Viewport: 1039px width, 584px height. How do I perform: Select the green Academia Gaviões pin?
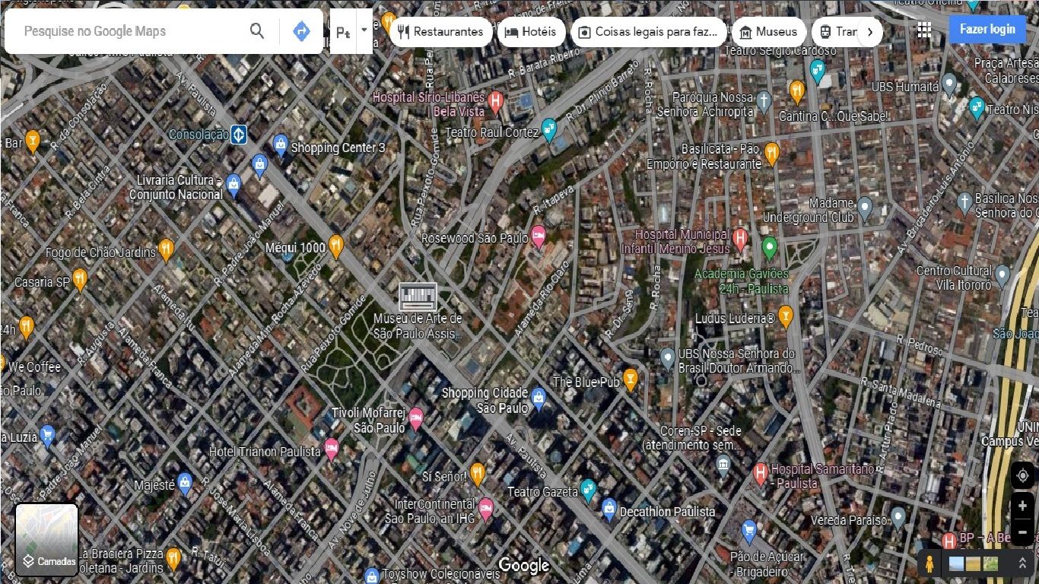click(x=769, y=247)
